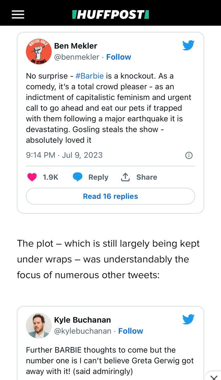The image size is (221, 380).
Task: Click the @kylebuchanan handle
Action: [83, 331]
